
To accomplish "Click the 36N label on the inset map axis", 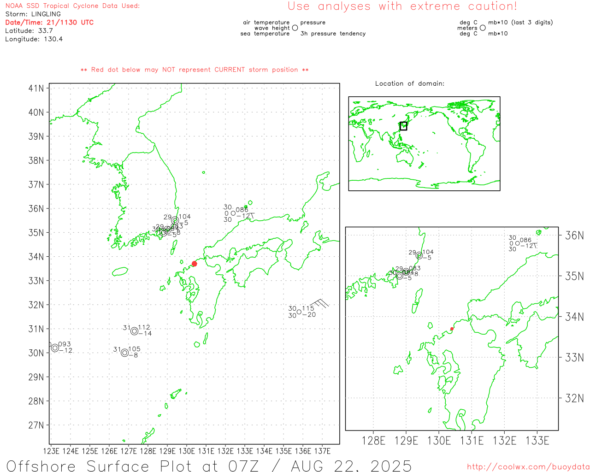I will [x=574, y=236].
